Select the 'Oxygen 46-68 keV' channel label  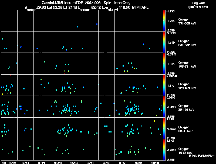185,151
